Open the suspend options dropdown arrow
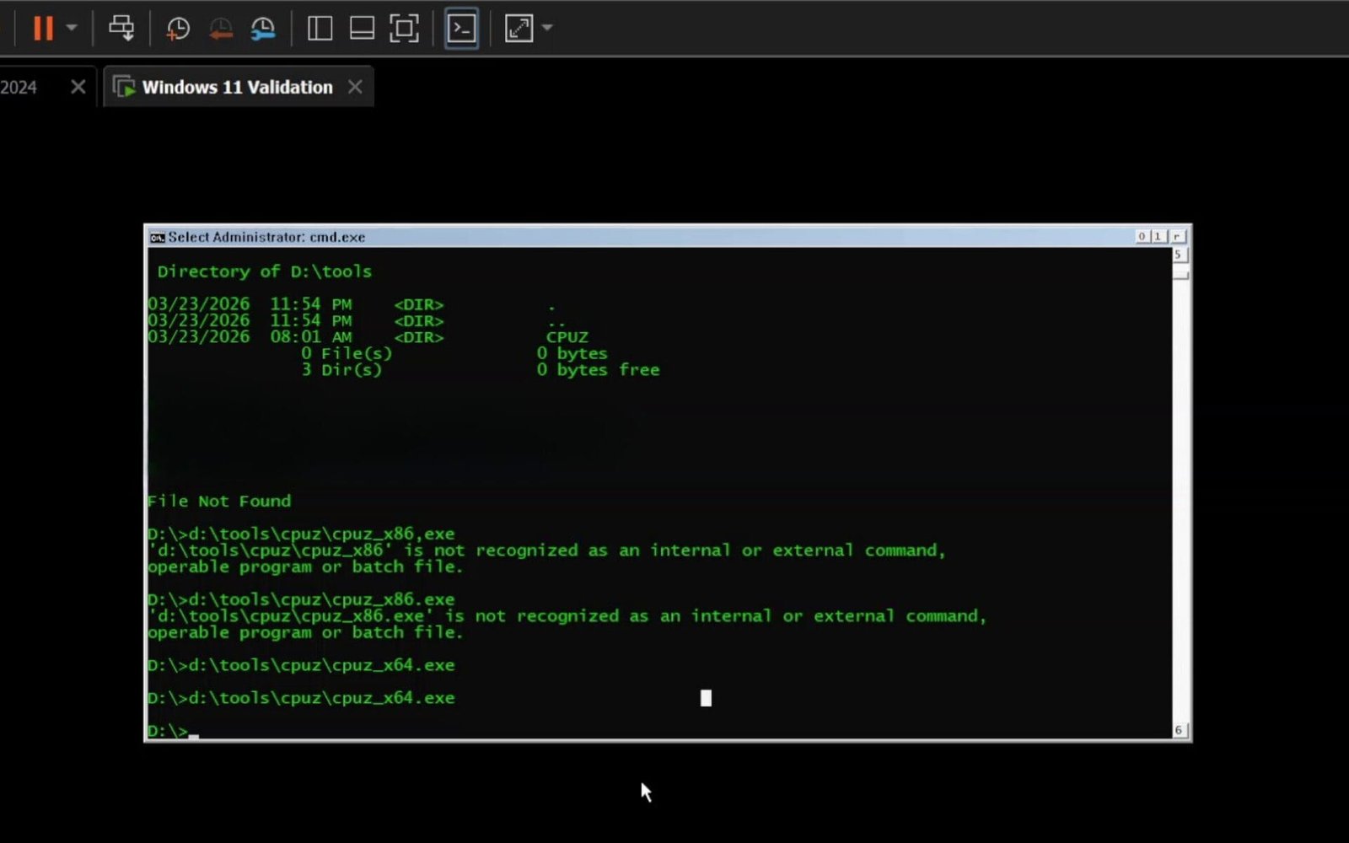1349x843 pixels. tap(72, 28)
